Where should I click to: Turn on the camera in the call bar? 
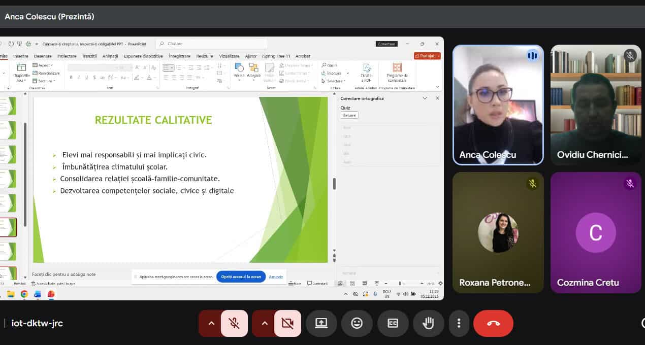click(287, 323)
